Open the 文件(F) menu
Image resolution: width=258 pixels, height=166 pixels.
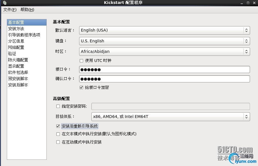[x=10, y=10]
